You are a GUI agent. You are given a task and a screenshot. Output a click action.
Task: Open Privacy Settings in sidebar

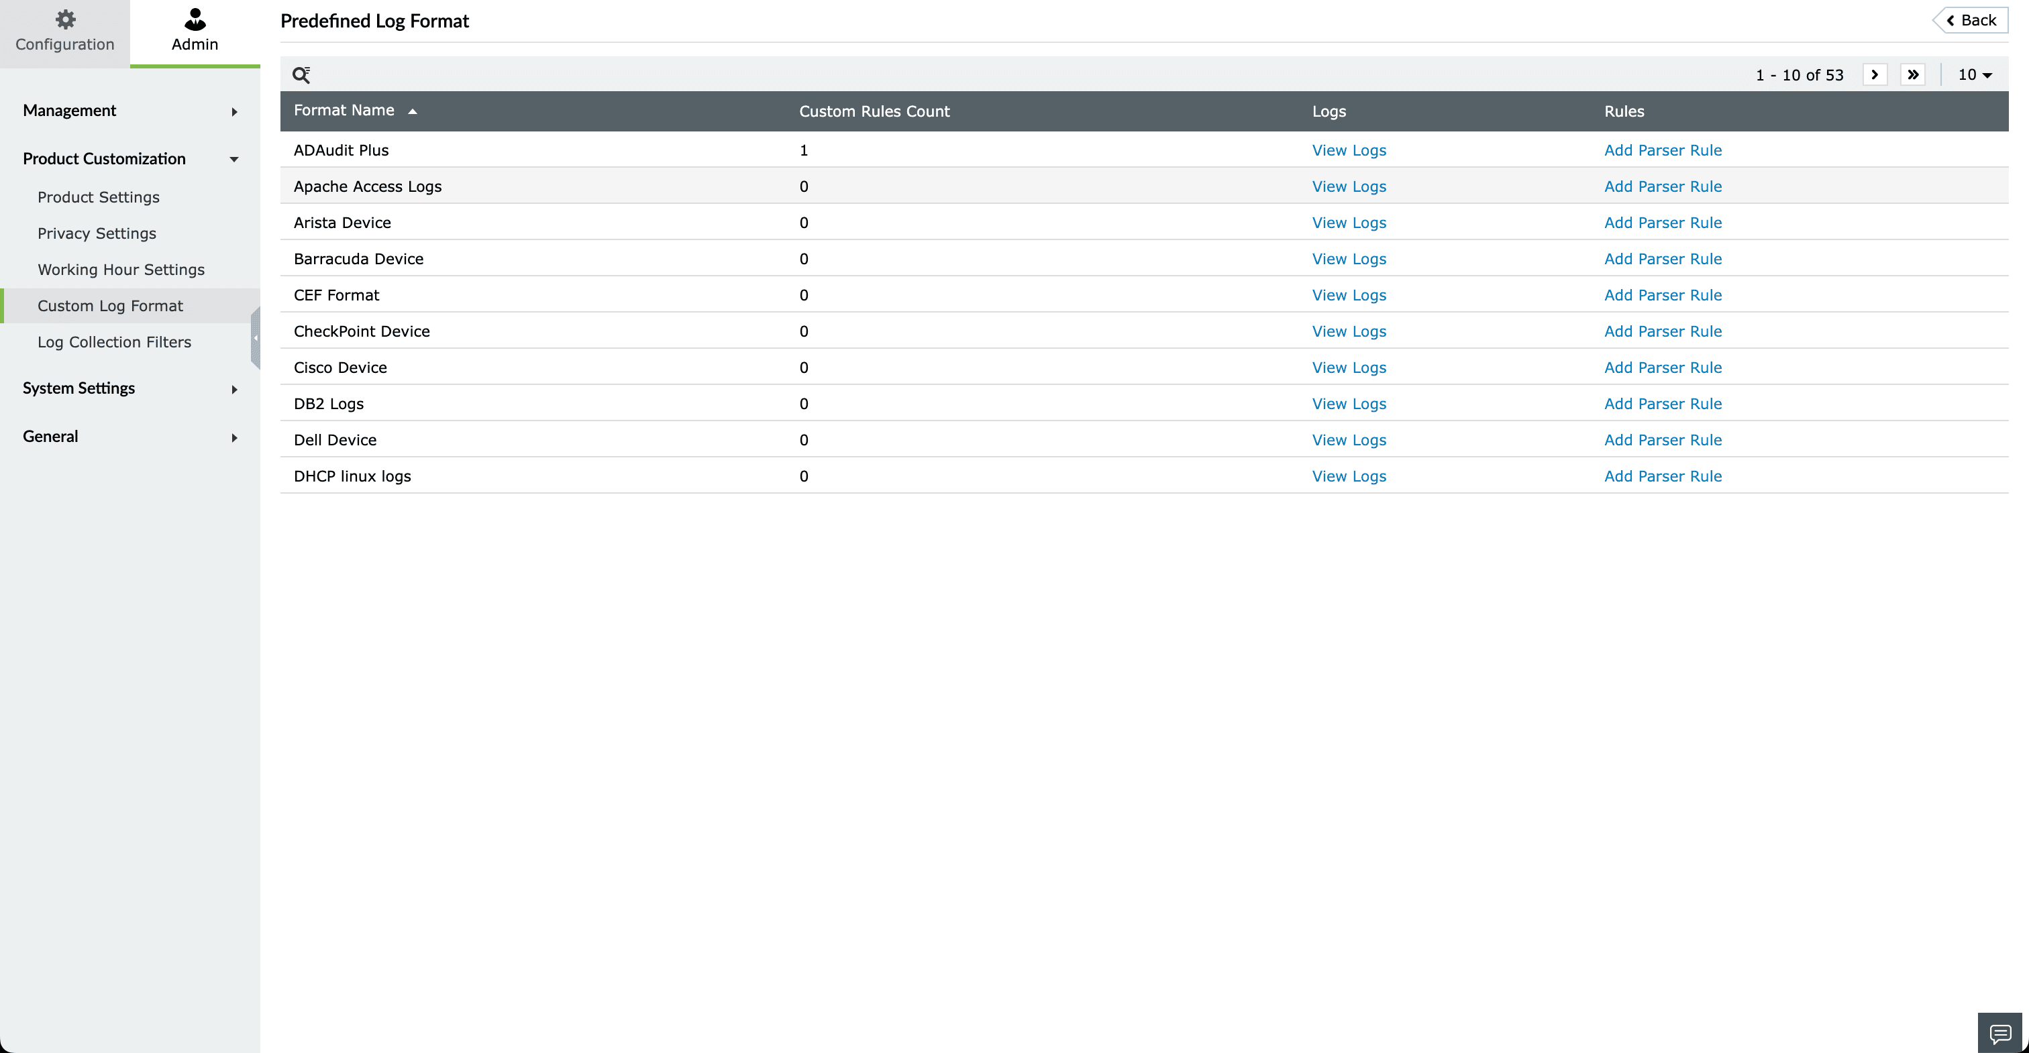click(97, 233)
